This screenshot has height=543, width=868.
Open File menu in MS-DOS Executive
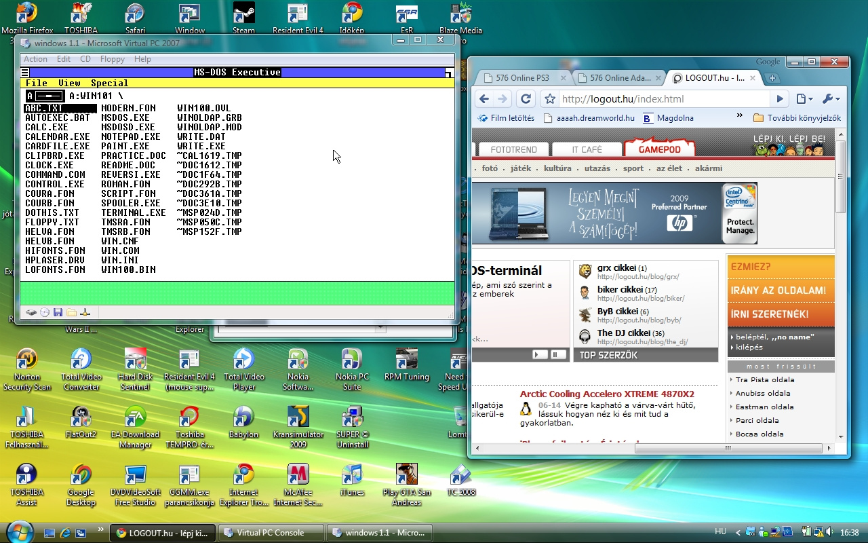tap(37, 83)
